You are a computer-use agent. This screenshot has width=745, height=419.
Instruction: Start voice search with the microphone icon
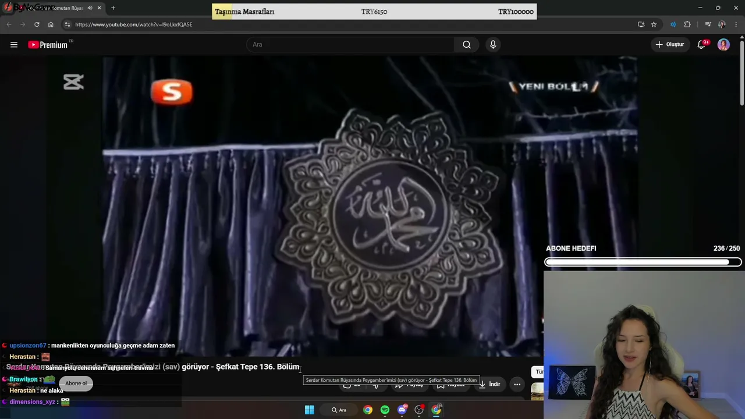[x=493, y=45]
